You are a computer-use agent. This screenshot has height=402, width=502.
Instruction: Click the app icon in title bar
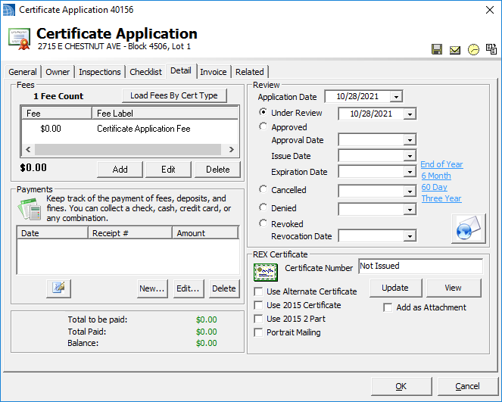pos(8,10)
